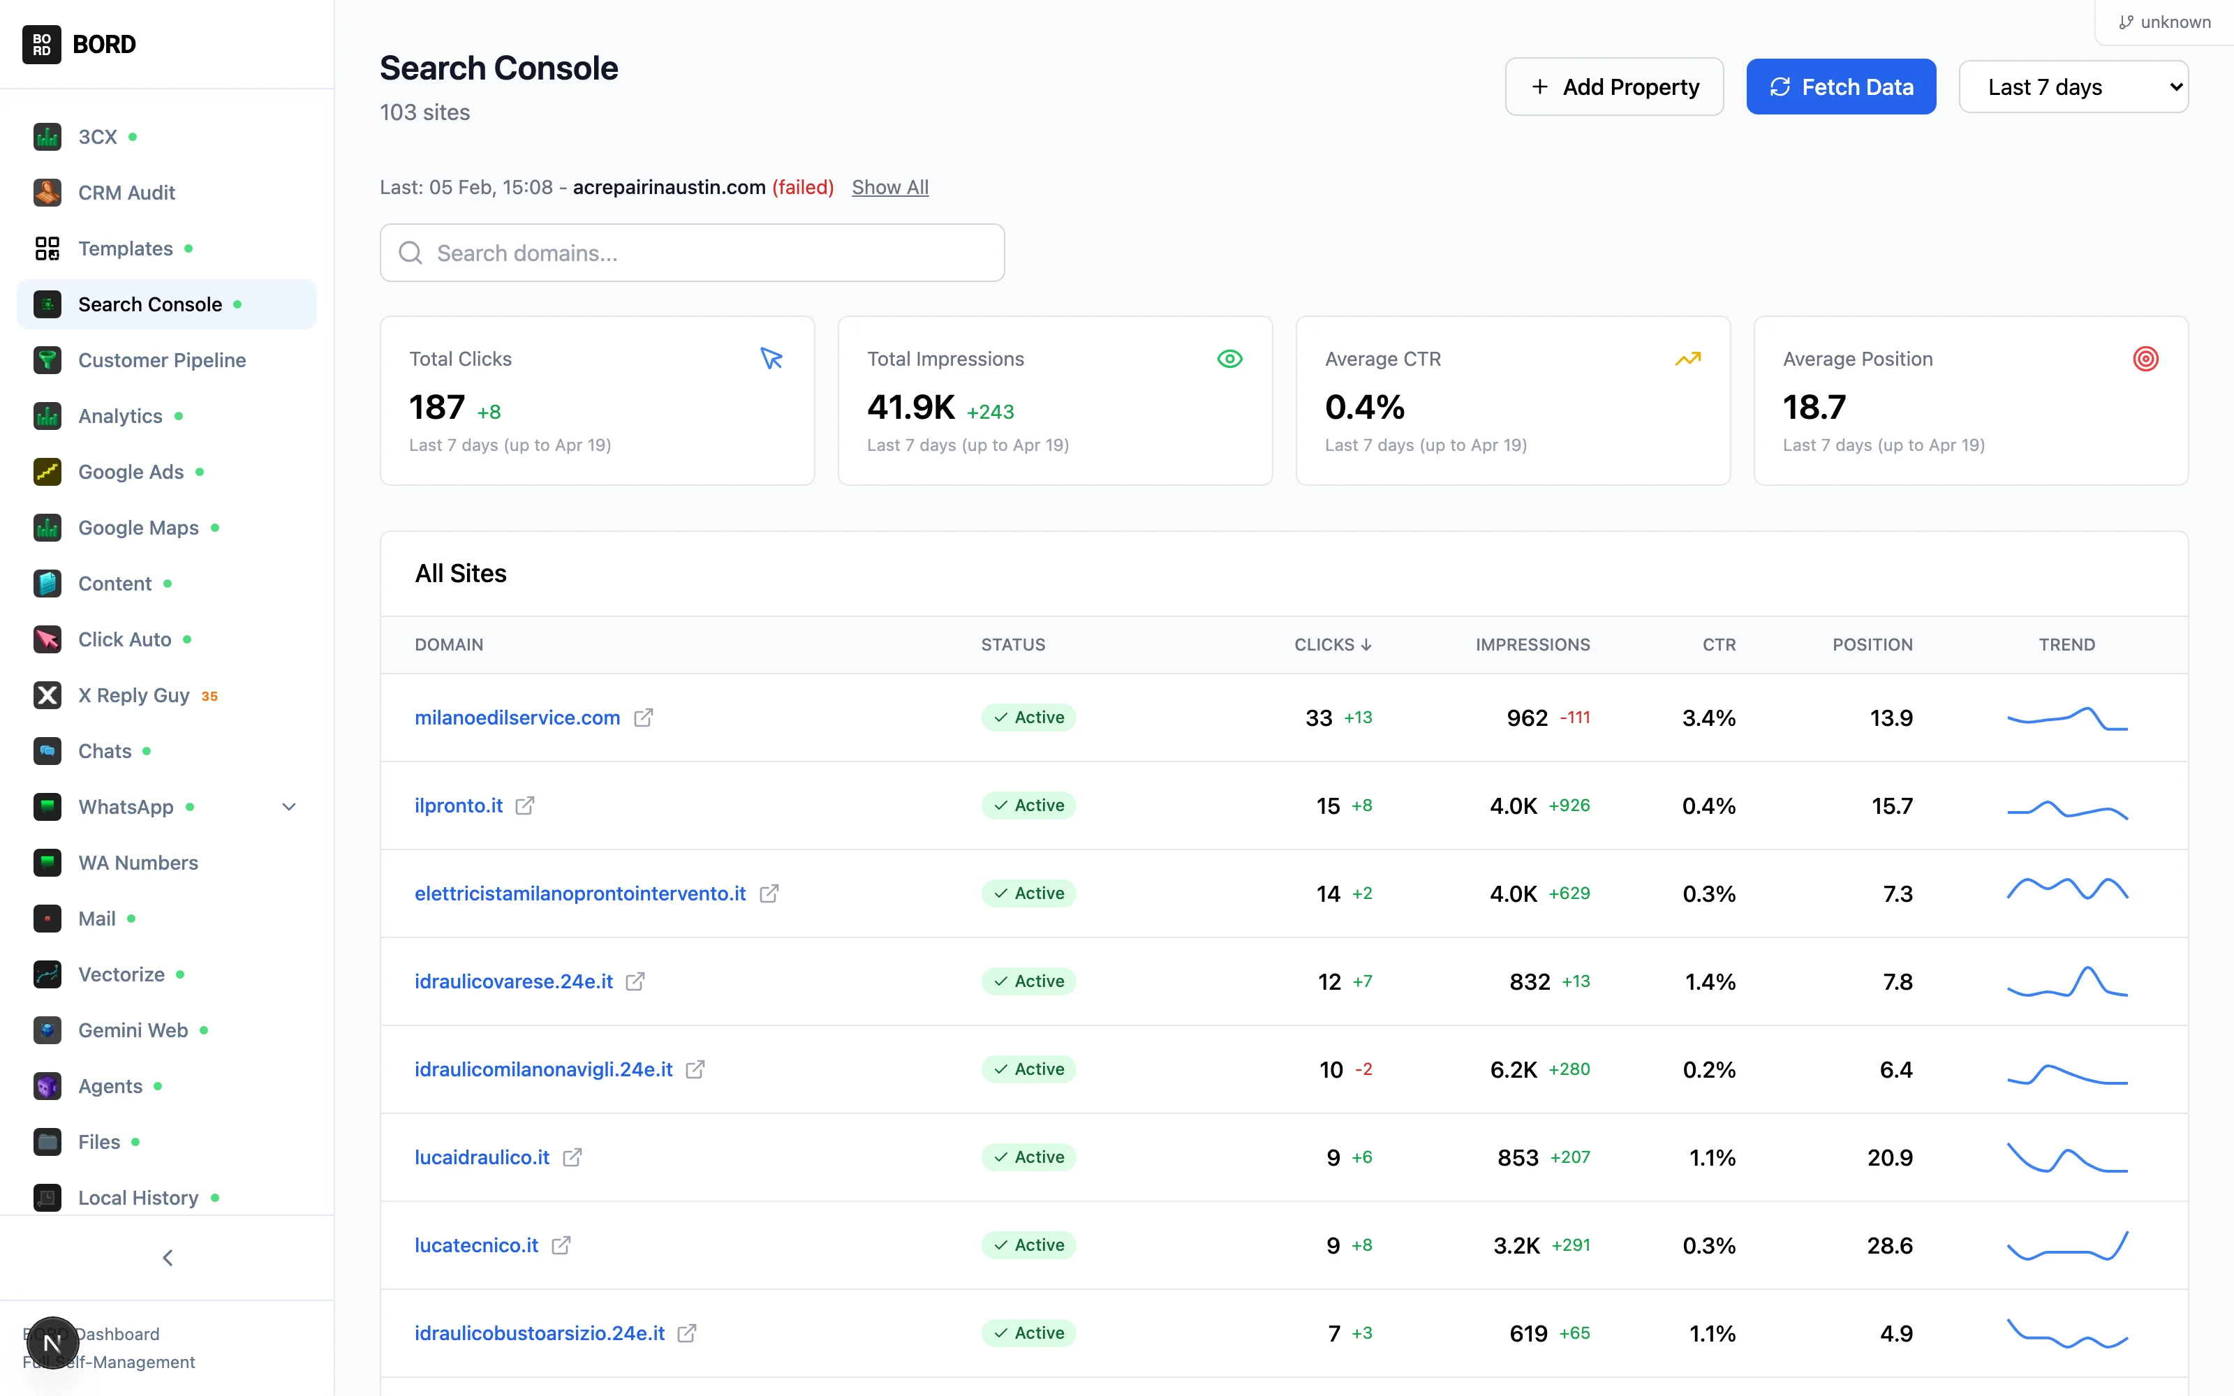Open external link icon for lucatecnico.it
The width and height of the screenshot is (2234, 1396).
(561, 1245)
